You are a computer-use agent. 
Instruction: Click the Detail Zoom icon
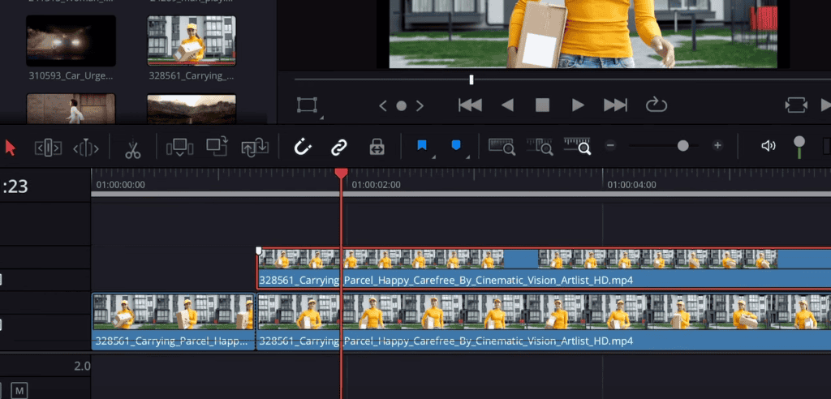pyautogui.click(x=540, y=146)
